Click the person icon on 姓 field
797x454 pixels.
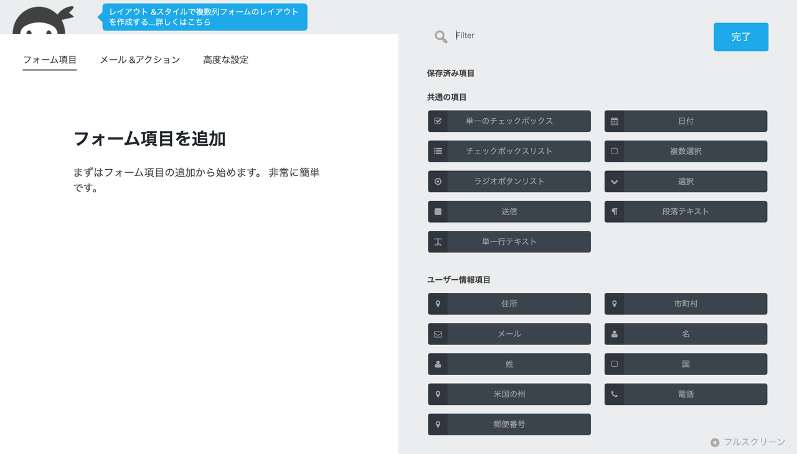pos(438,364)
